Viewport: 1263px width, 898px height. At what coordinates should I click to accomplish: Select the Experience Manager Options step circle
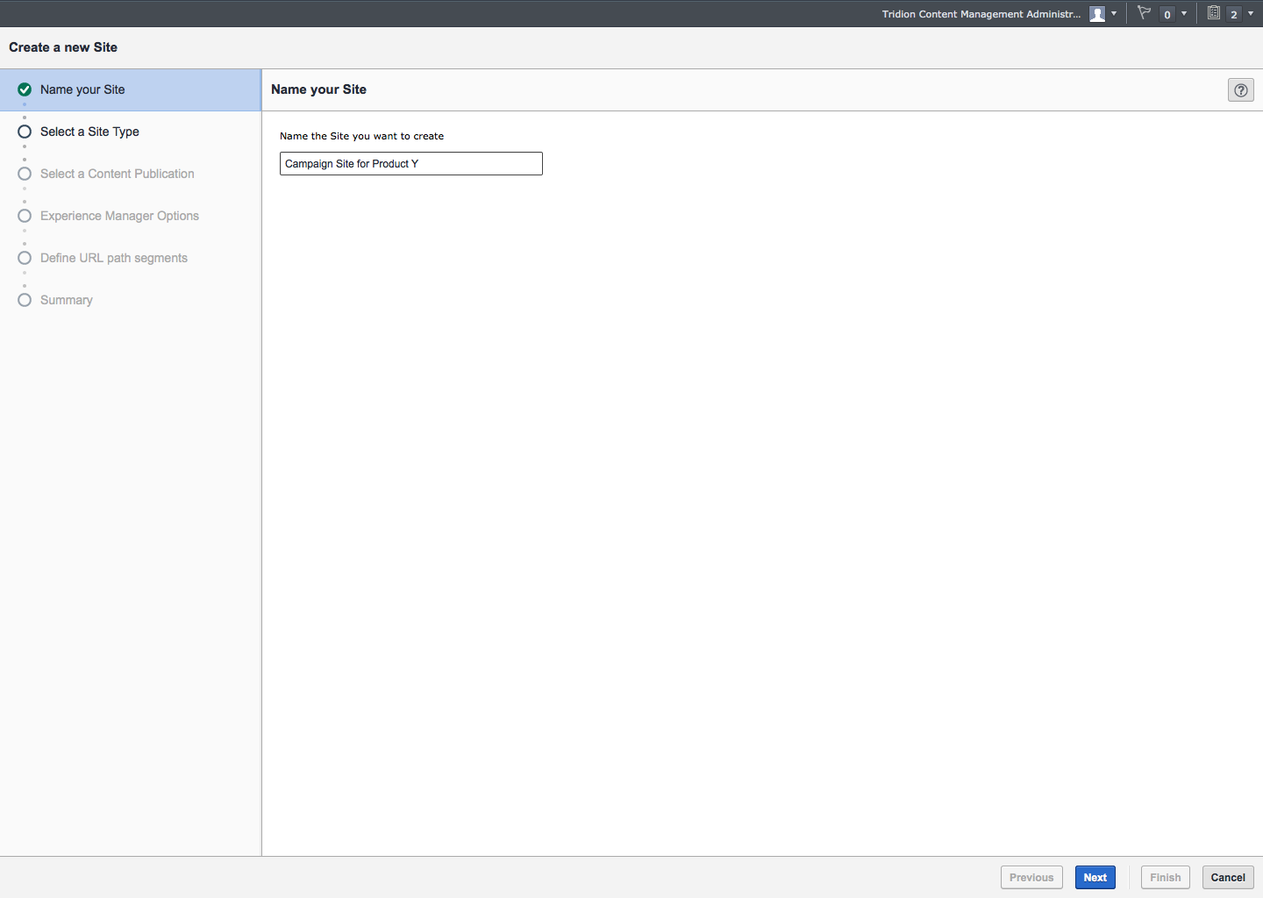coord(25,216)
